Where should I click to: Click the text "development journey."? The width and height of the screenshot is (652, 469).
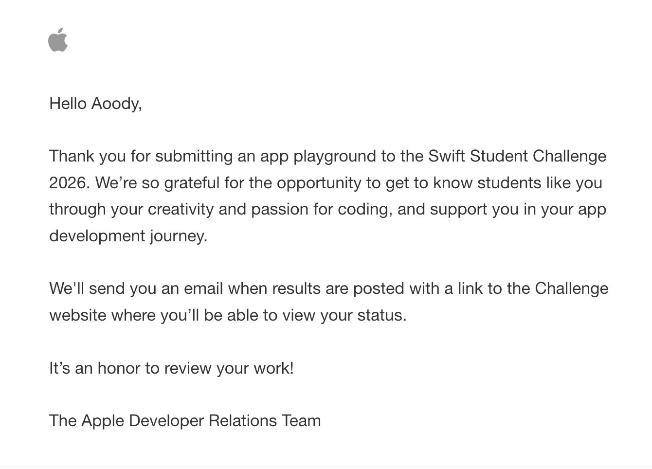(x=128, y=236)
